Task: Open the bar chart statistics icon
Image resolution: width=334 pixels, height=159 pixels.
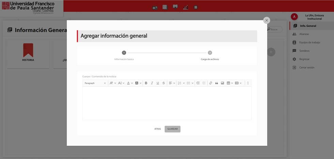Action: (185, 7)
